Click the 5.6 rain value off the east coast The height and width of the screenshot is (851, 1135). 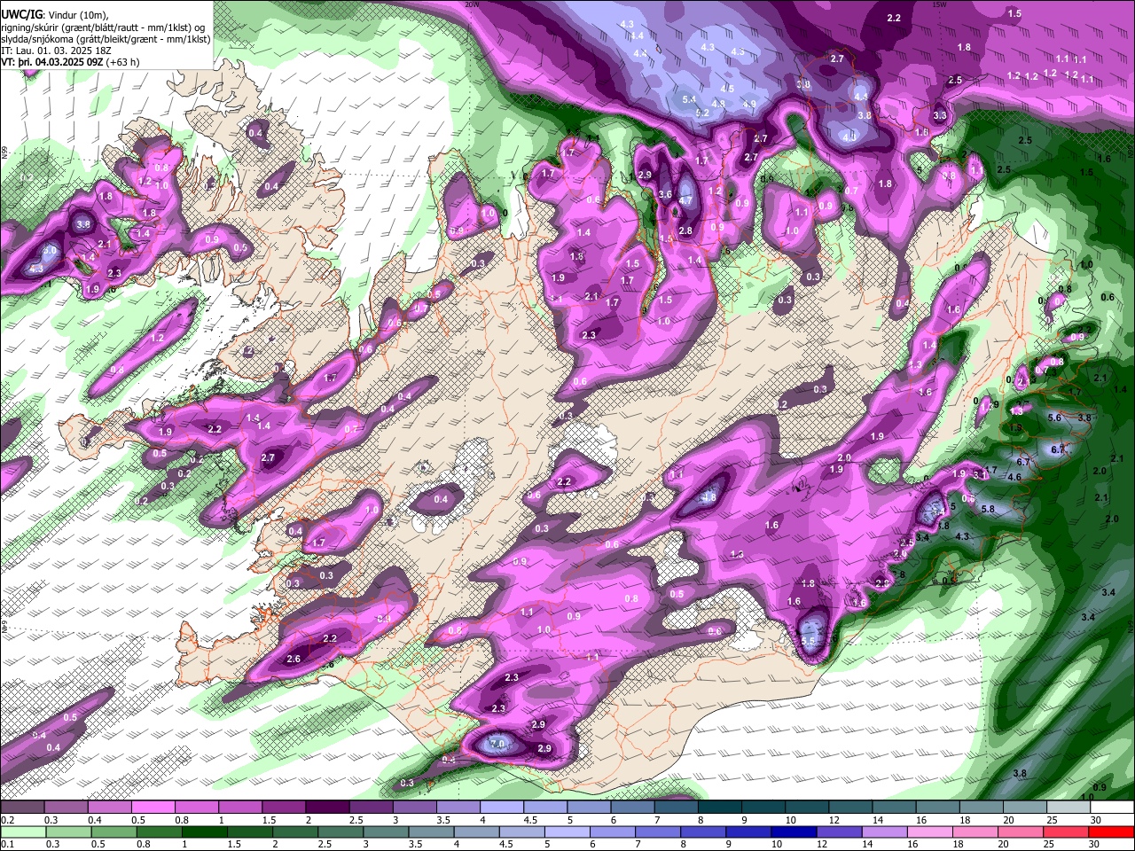(x=1054, y=418)
